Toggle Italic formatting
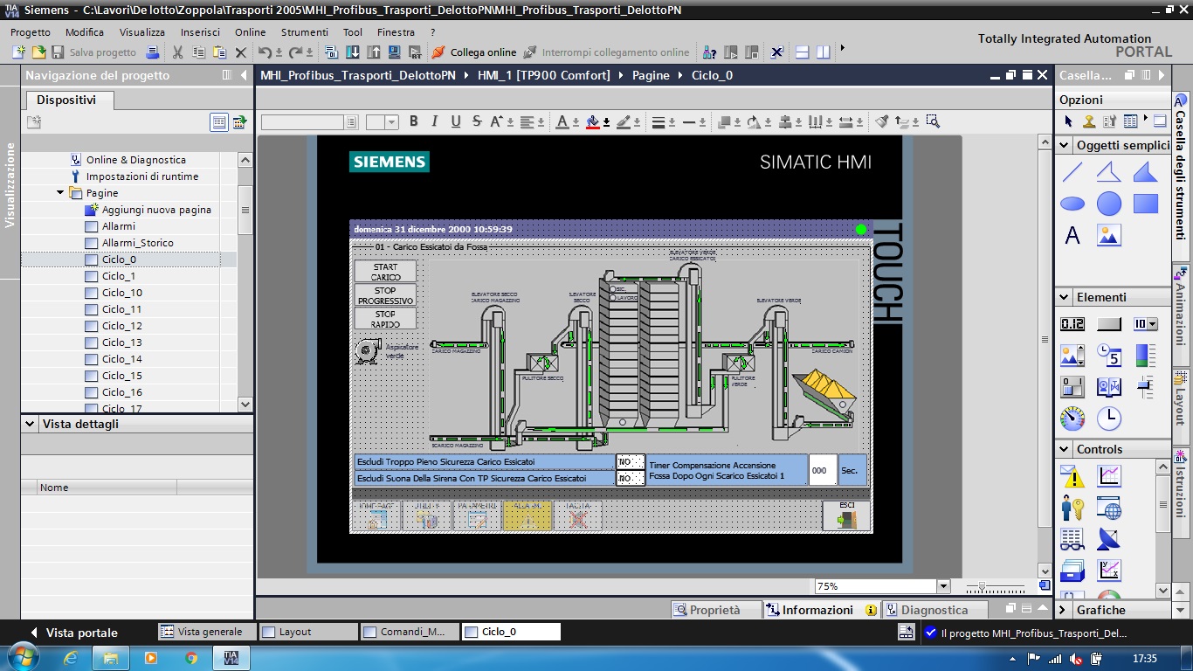Image resolution: width=1193 pixels, height=671 pixels. (435, 121)
